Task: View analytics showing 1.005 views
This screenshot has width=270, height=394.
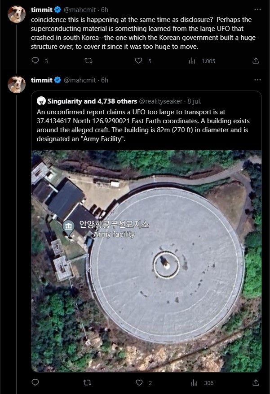Action: (192, 61)
